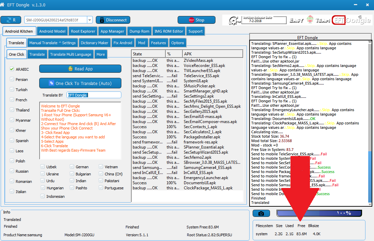
Task: Open the Translate Multi Language sub-tab
Action: point(71,54)
